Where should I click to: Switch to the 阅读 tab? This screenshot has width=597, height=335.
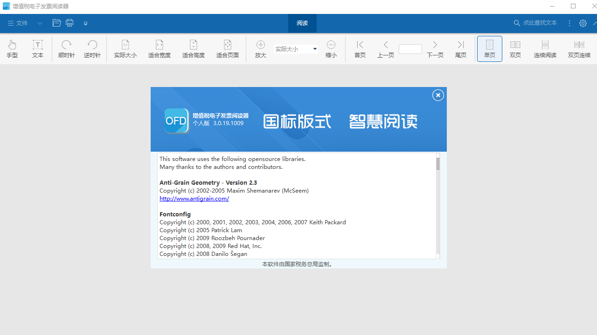(x=302, y=23)
